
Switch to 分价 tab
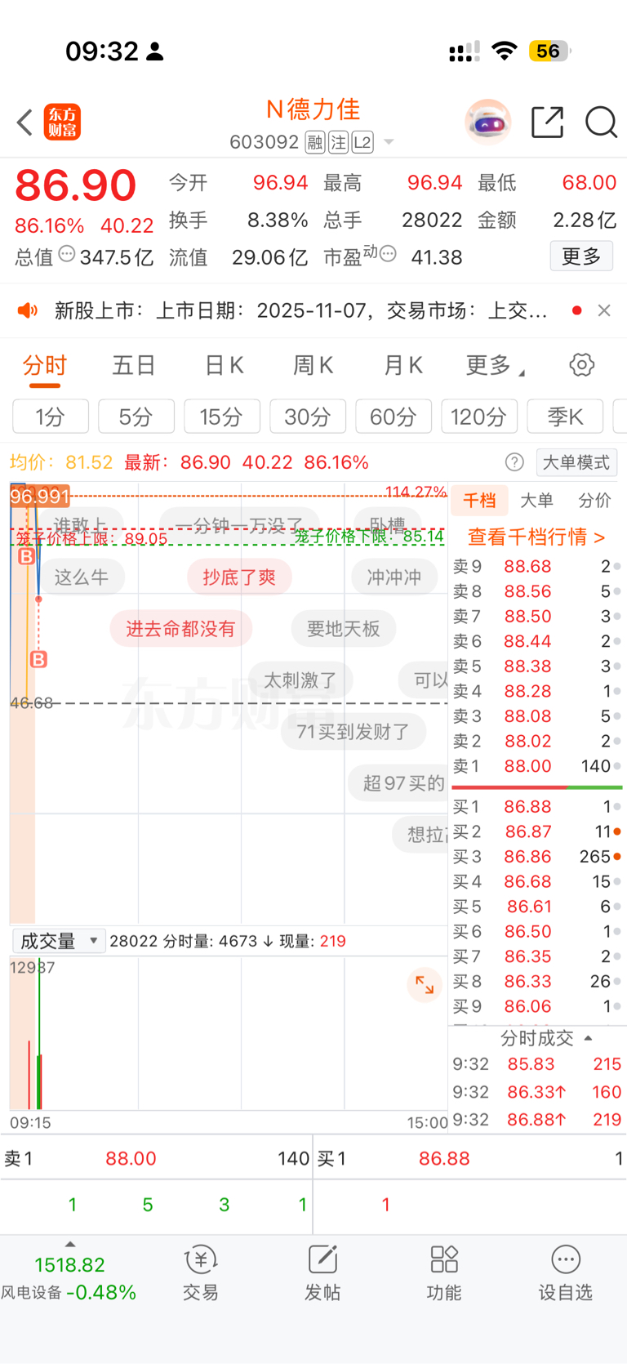click(594, 501)
